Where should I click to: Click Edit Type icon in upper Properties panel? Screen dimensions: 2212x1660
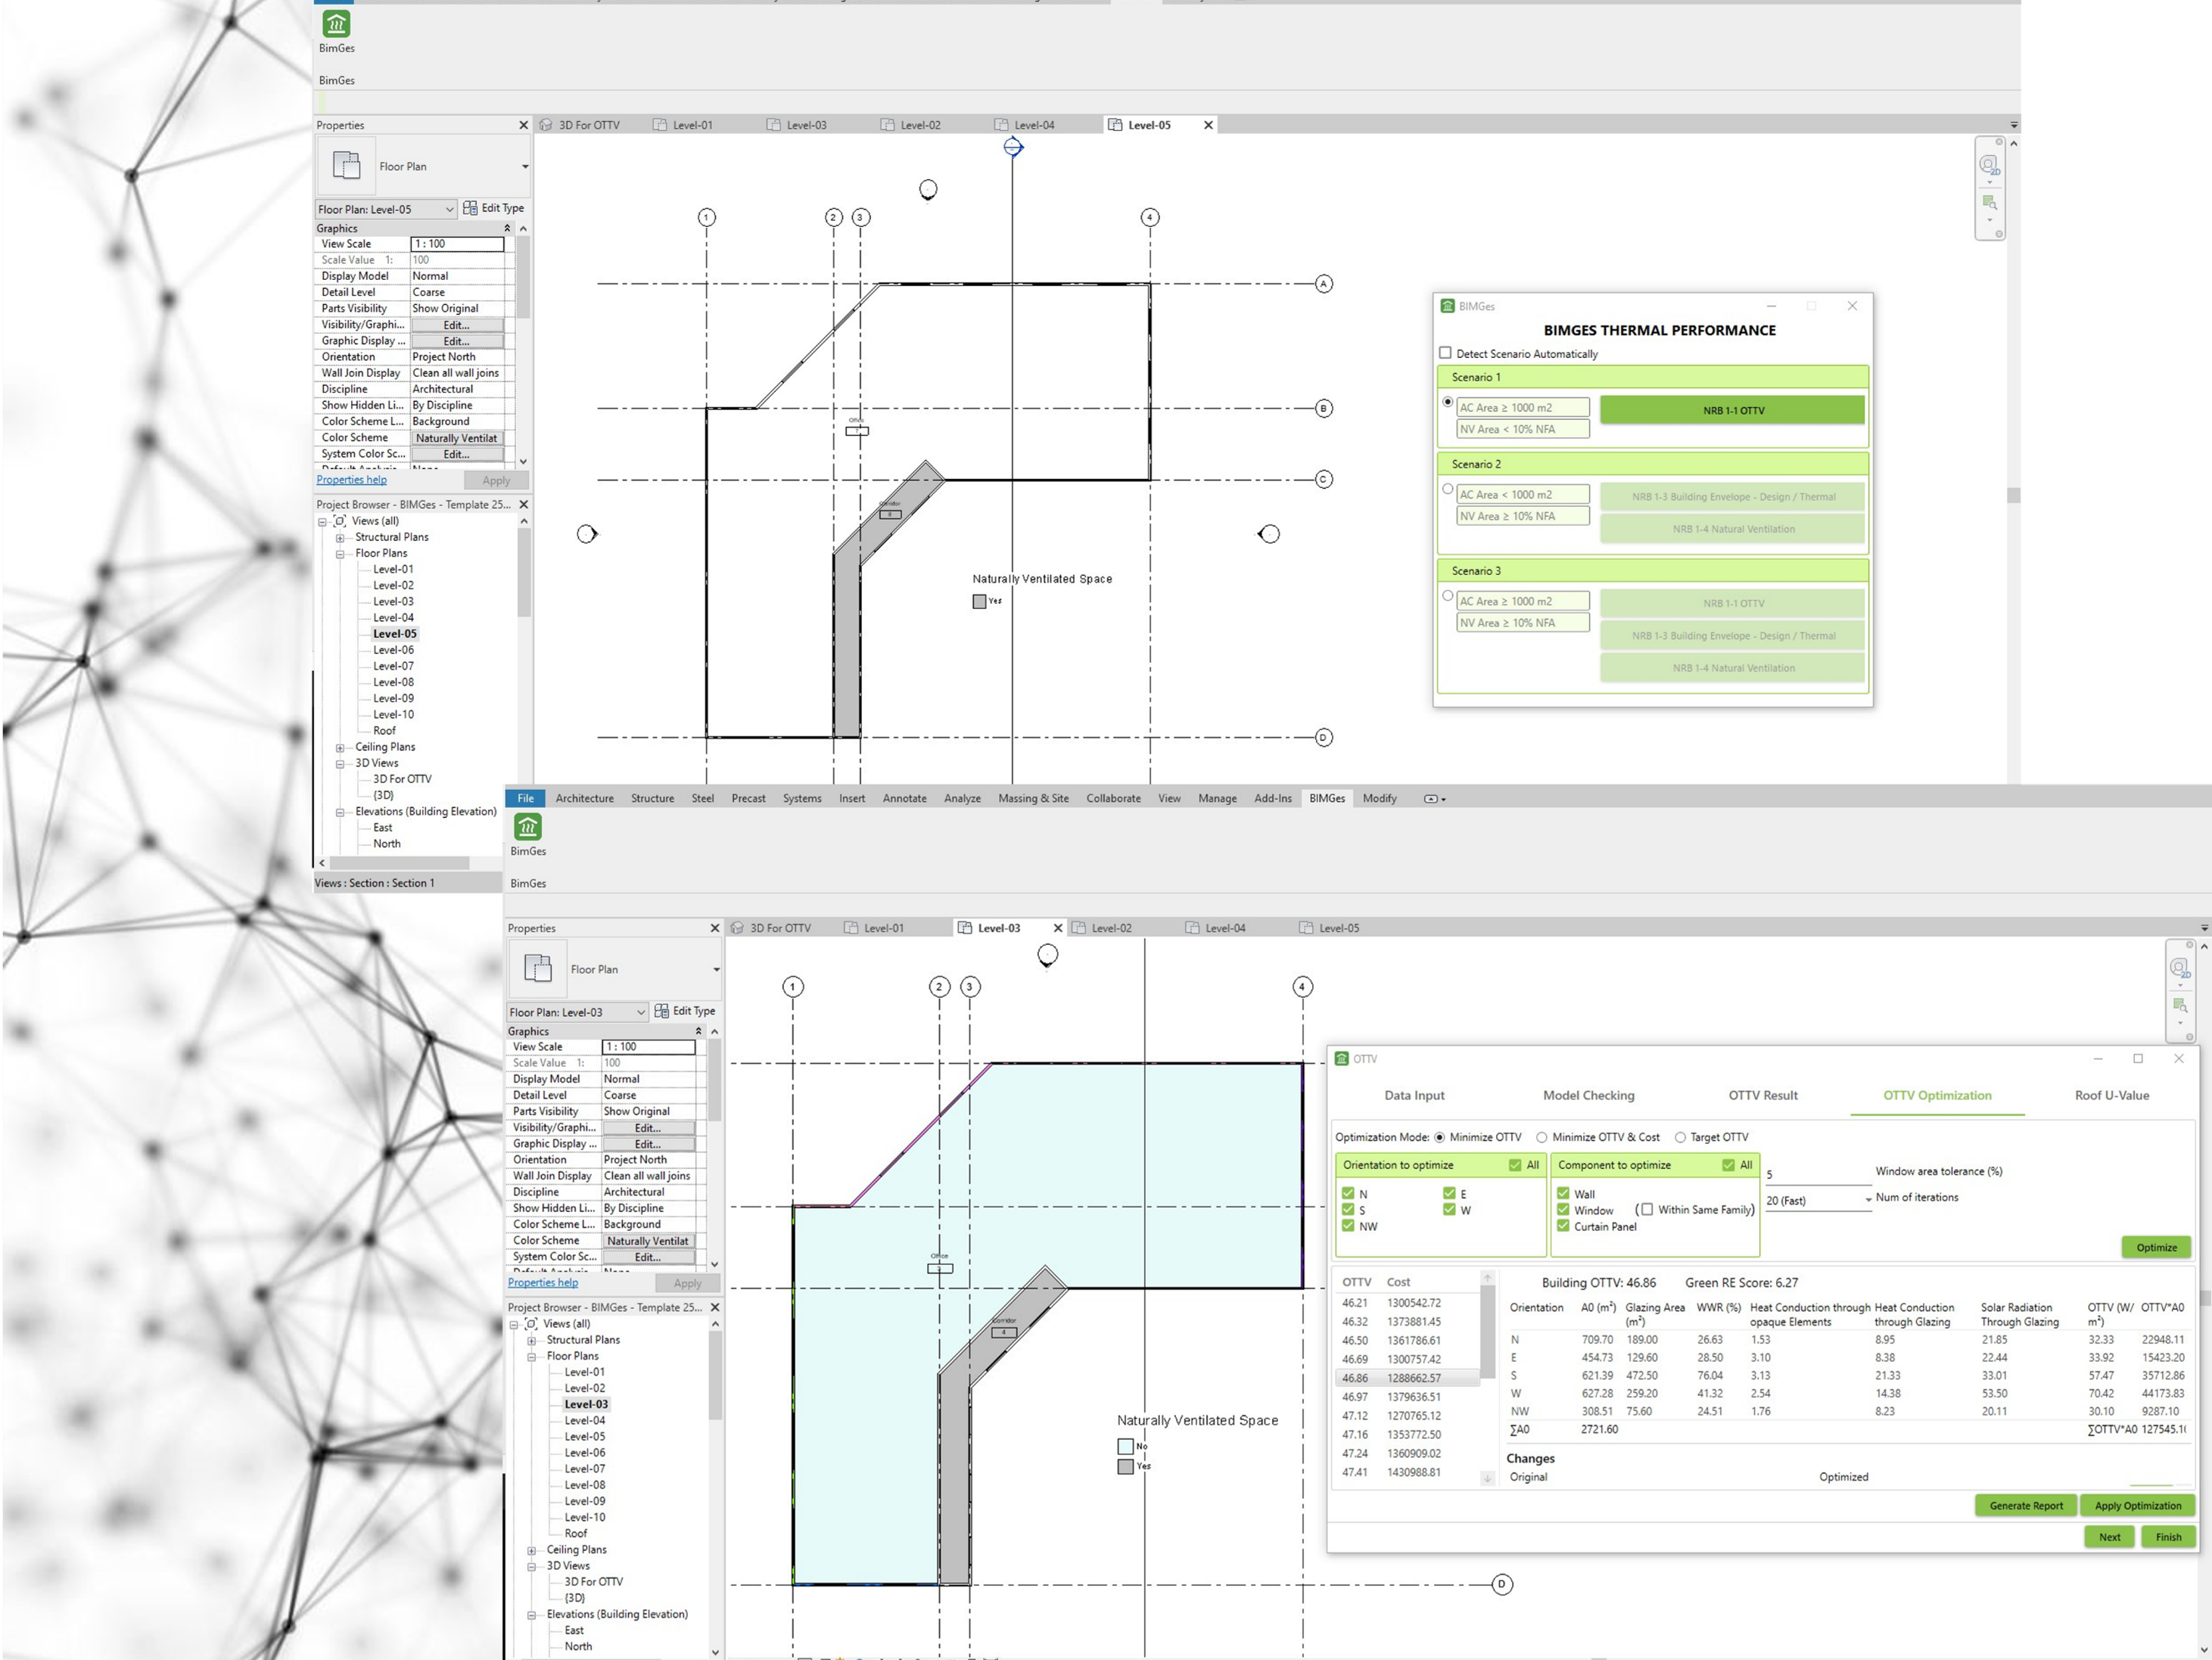pyautogui.click(x=470, y=208)
